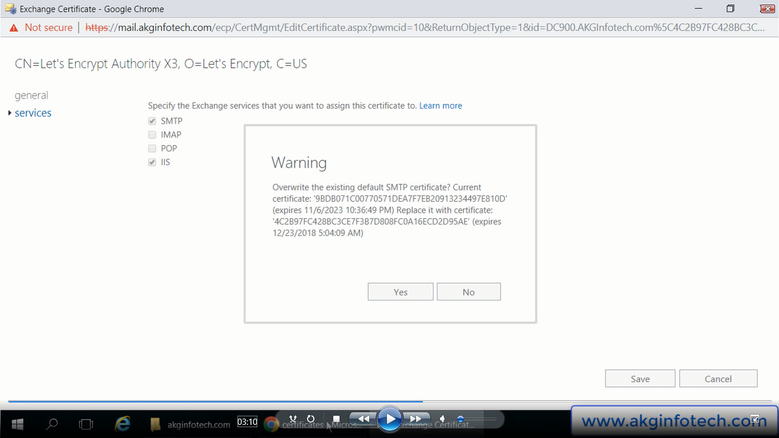Open the Learn more link

coord(441,106)
